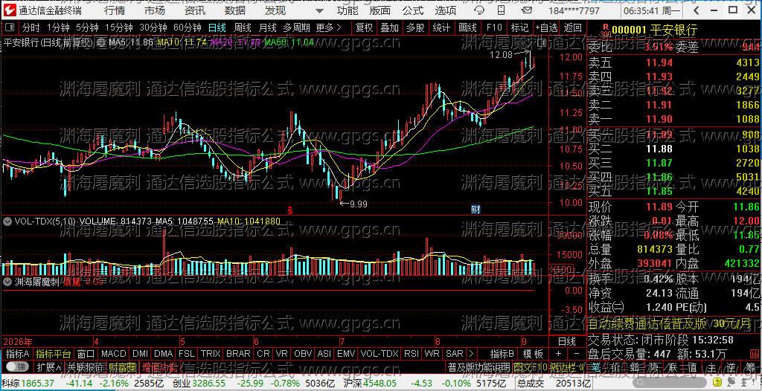Open the dropdown triangle after 发现 menu
This screenshot has height=391, width=762.
319,10
